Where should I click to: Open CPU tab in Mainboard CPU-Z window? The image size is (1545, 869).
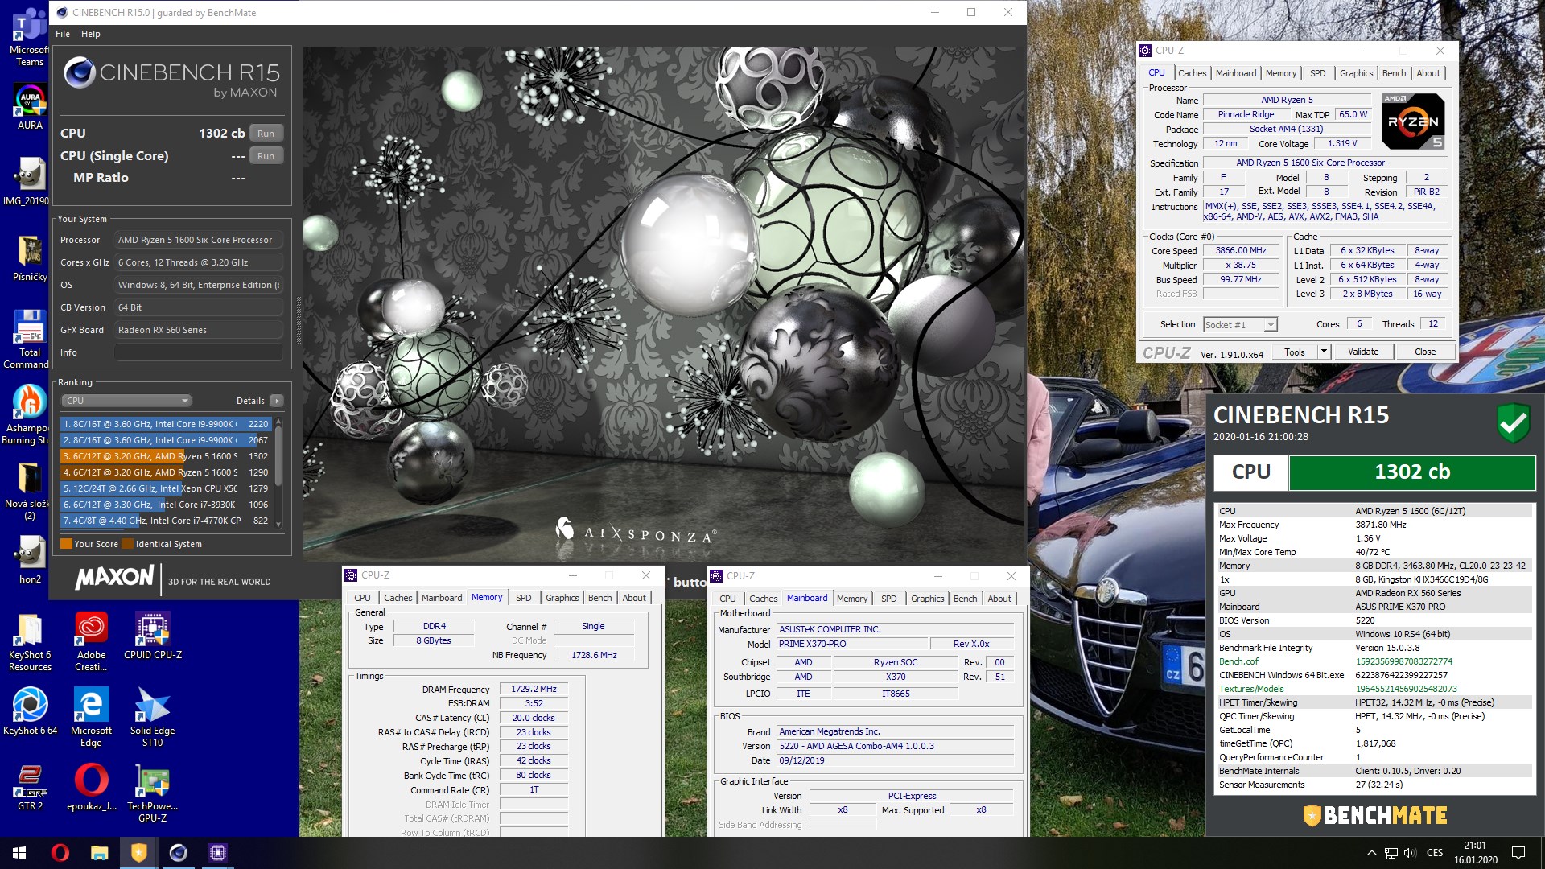(727, 599)
